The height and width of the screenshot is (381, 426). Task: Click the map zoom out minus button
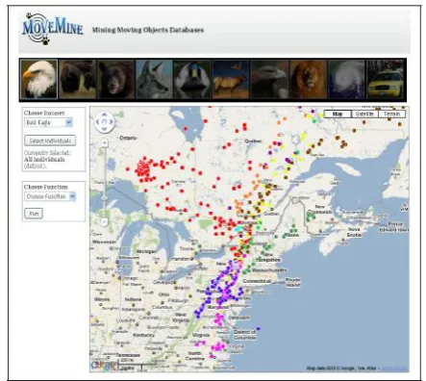click(x=105, y=221)
